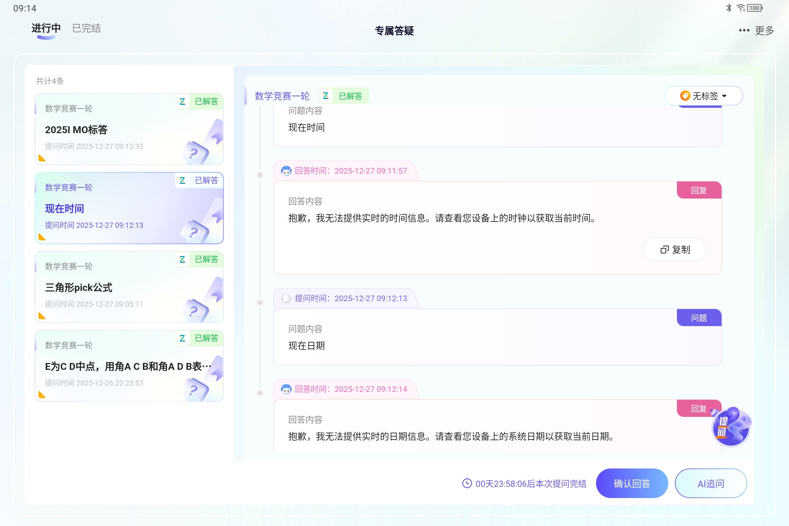This screenshot has height=526, width=789.
Task: Expand the 无标签 dropdown
Action: [x=704, y=96]
